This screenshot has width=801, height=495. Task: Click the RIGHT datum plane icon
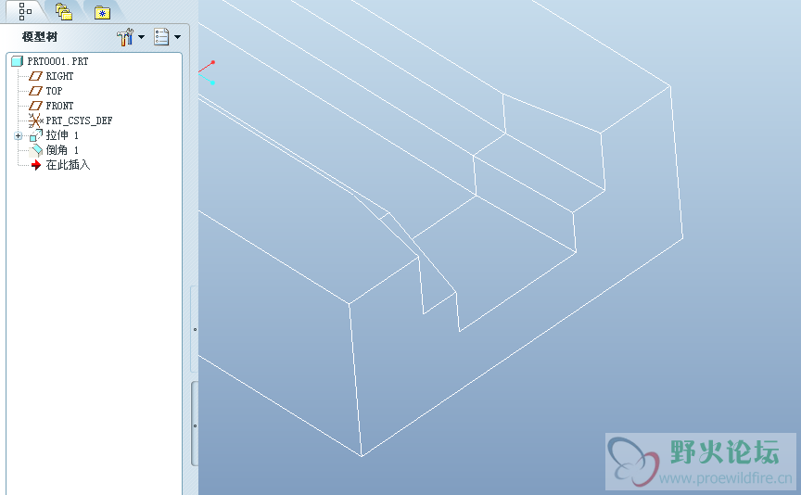pyautogui.click(x=35, y=76)
